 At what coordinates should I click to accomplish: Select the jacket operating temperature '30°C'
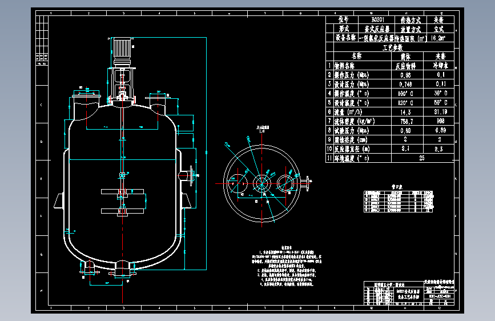coord(440,93)
